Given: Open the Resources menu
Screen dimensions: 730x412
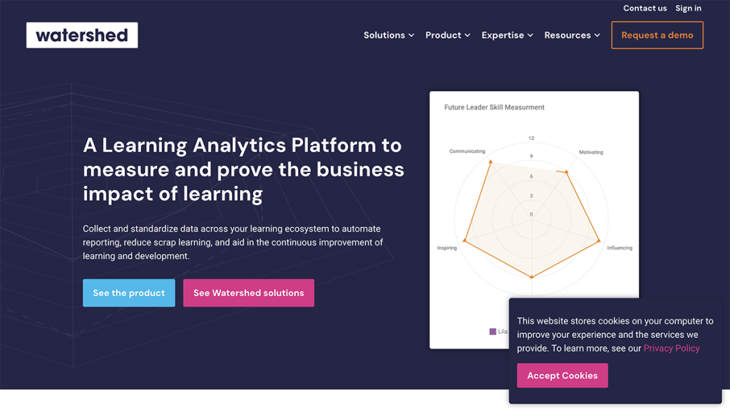Looking at the screenshot, I should pyautogui.click(x=572, y=35).
